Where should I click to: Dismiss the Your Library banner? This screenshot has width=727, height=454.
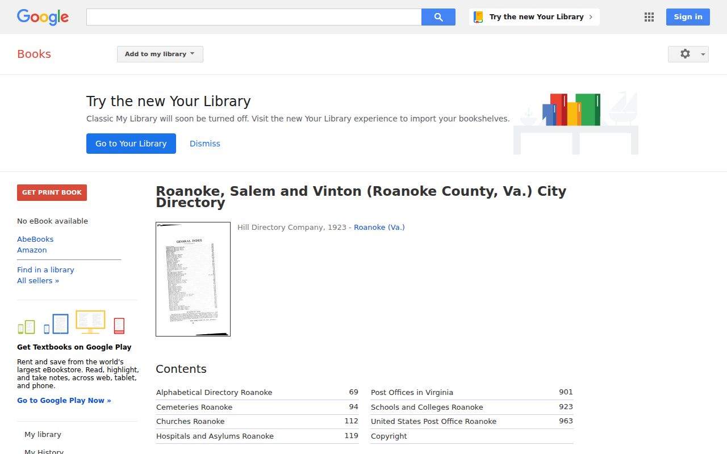205,144
